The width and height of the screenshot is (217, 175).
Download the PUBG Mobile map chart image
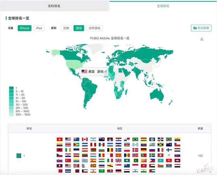pyautogui.click(x=202, y=39)
